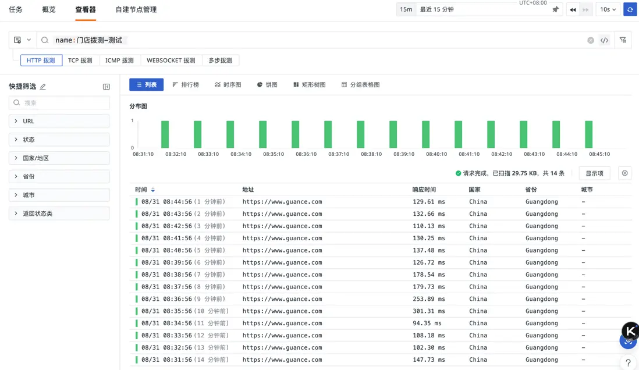Click the rewind time range icon

click(x=573, y=9)
